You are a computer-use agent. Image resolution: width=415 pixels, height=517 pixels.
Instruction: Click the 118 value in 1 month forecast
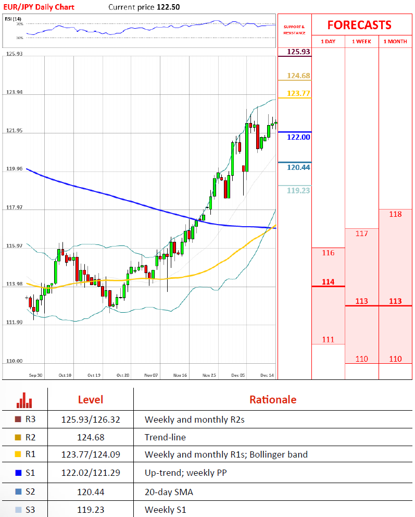[x=395, y=214]
